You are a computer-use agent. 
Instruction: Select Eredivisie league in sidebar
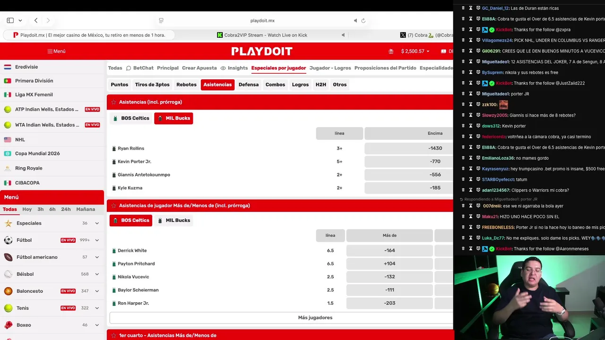[x=26, y=67]
